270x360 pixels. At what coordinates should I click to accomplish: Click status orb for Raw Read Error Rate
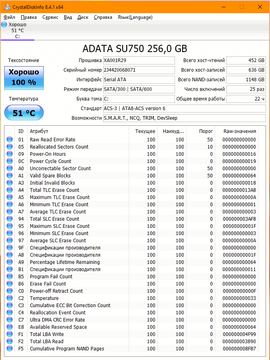coord(10,139)
